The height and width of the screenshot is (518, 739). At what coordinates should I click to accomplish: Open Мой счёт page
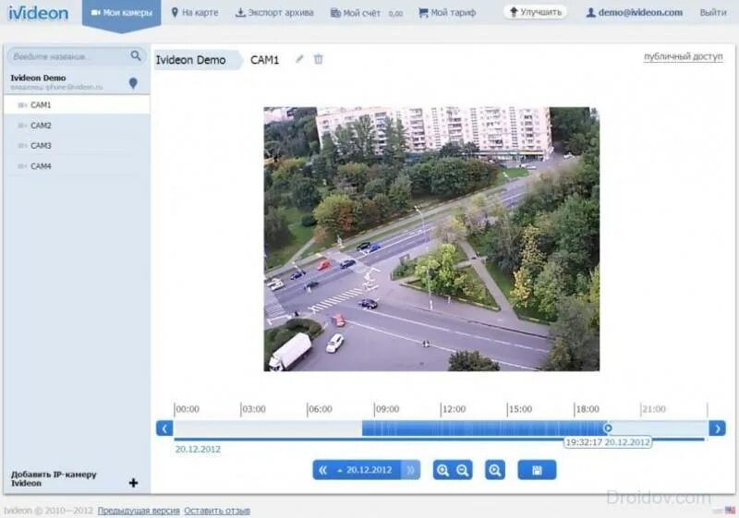[366, 13]
